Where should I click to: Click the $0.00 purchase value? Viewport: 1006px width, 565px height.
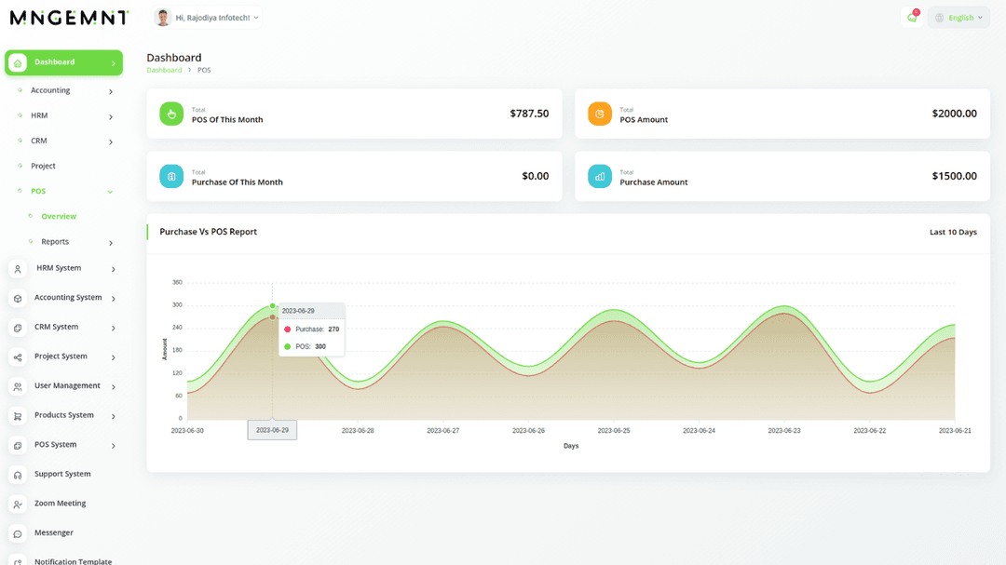click(535, 176)
